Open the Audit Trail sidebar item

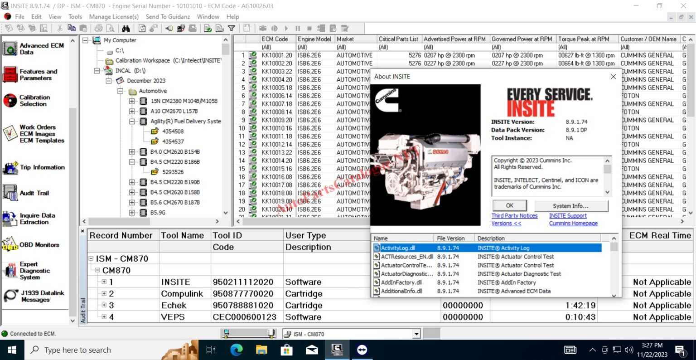[x=26, y=193]
